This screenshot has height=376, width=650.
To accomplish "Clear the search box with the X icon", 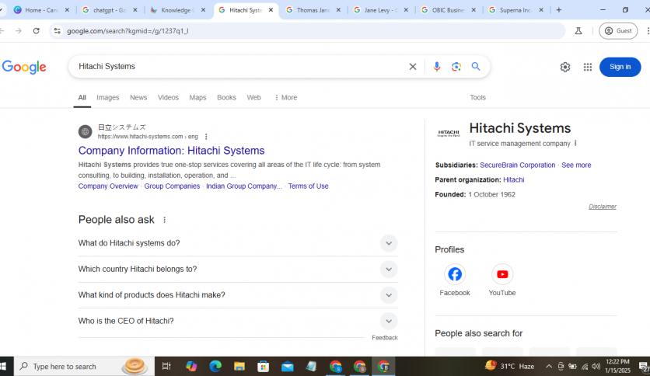I will 412,67.
